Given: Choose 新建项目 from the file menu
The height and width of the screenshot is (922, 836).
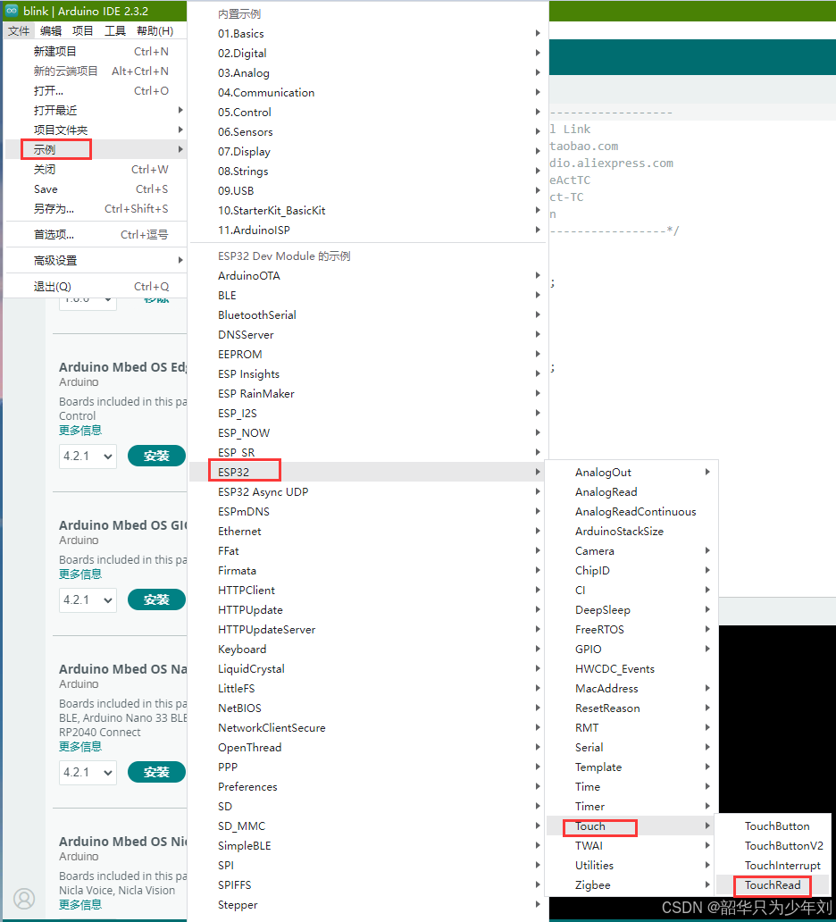Looking at the screenshot, I should 96,52.
